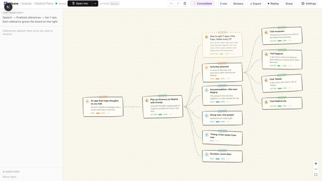Open the Stickers panel
The width and height of the screenshot is (322, 181).
click(x=238, y=4)
